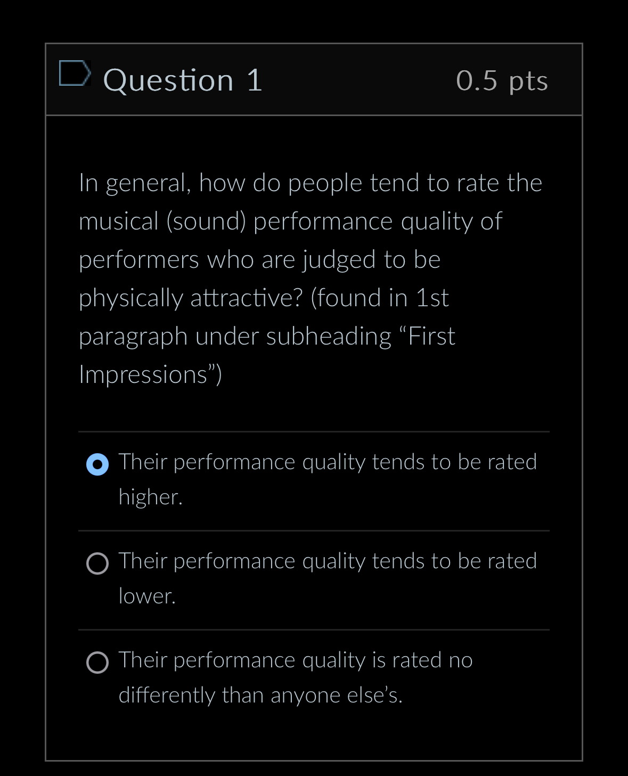Click the divider line above the first answer
628x776 pixels.
313,430
